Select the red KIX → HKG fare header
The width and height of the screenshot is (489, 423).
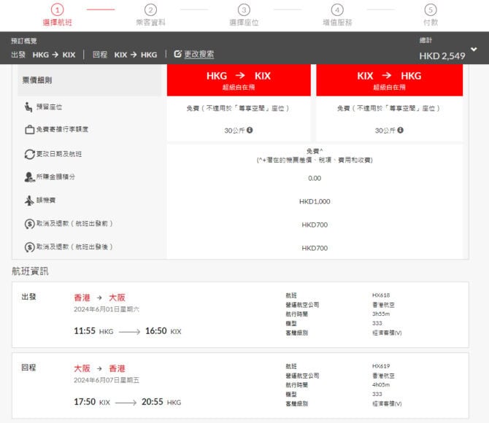(389, 79)
